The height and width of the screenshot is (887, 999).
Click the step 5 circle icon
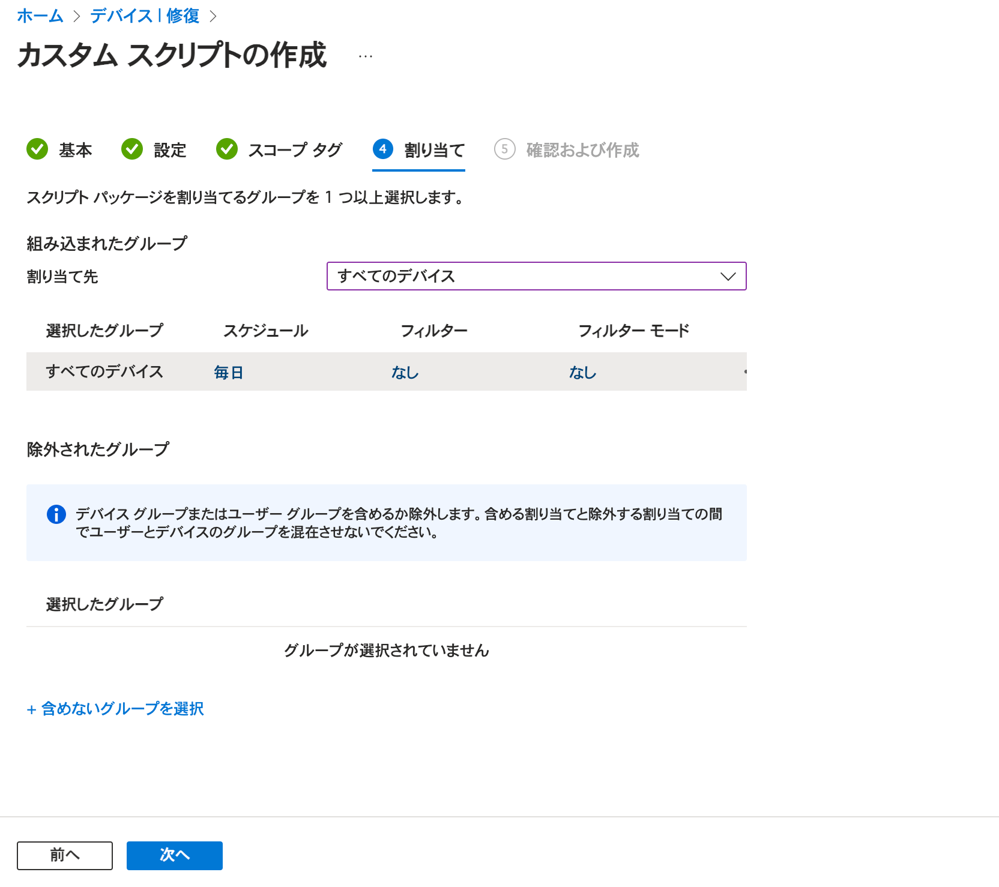[505, 149]
